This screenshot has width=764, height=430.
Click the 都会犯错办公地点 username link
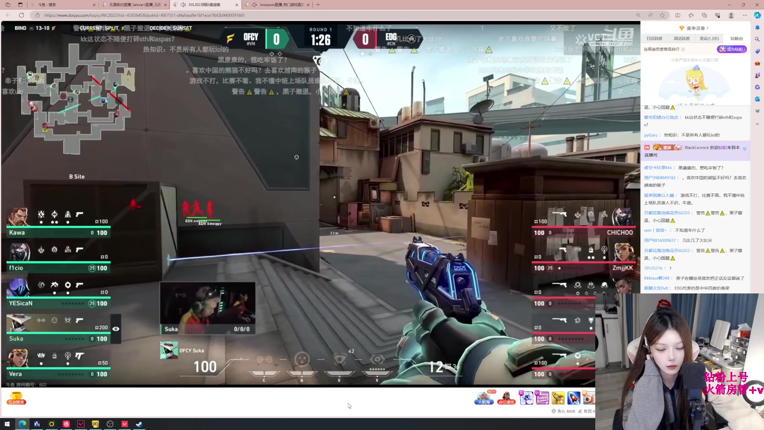[661, 117]
